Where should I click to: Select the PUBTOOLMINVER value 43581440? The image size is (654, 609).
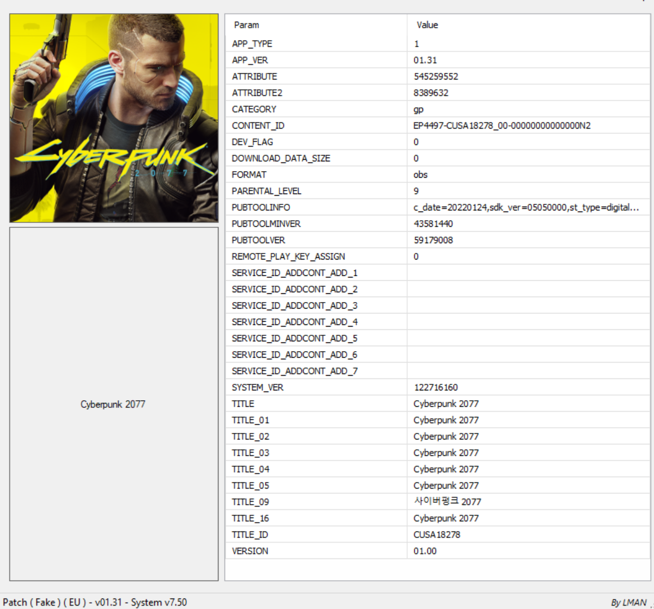(x=433, y=224)
